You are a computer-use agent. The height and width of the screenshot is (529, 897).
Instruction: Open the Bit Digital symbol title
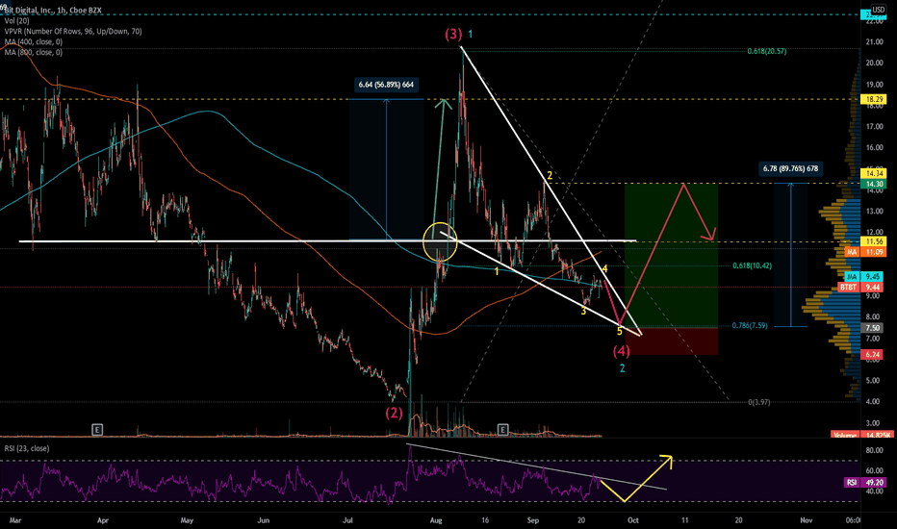tap(53, 11)
